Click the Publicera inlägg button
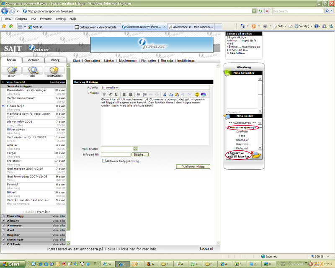This screenshot has width=335, height=268. point(193,167)
